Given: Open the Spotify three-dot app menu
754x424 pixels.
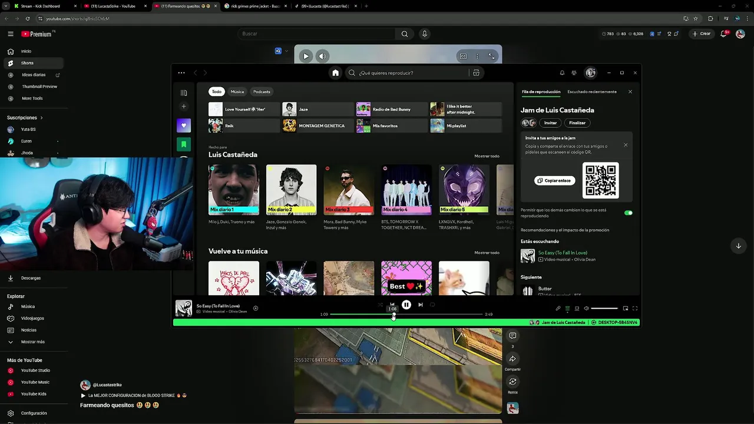Looking at the screenshot, I should click(x=181, y=73).
